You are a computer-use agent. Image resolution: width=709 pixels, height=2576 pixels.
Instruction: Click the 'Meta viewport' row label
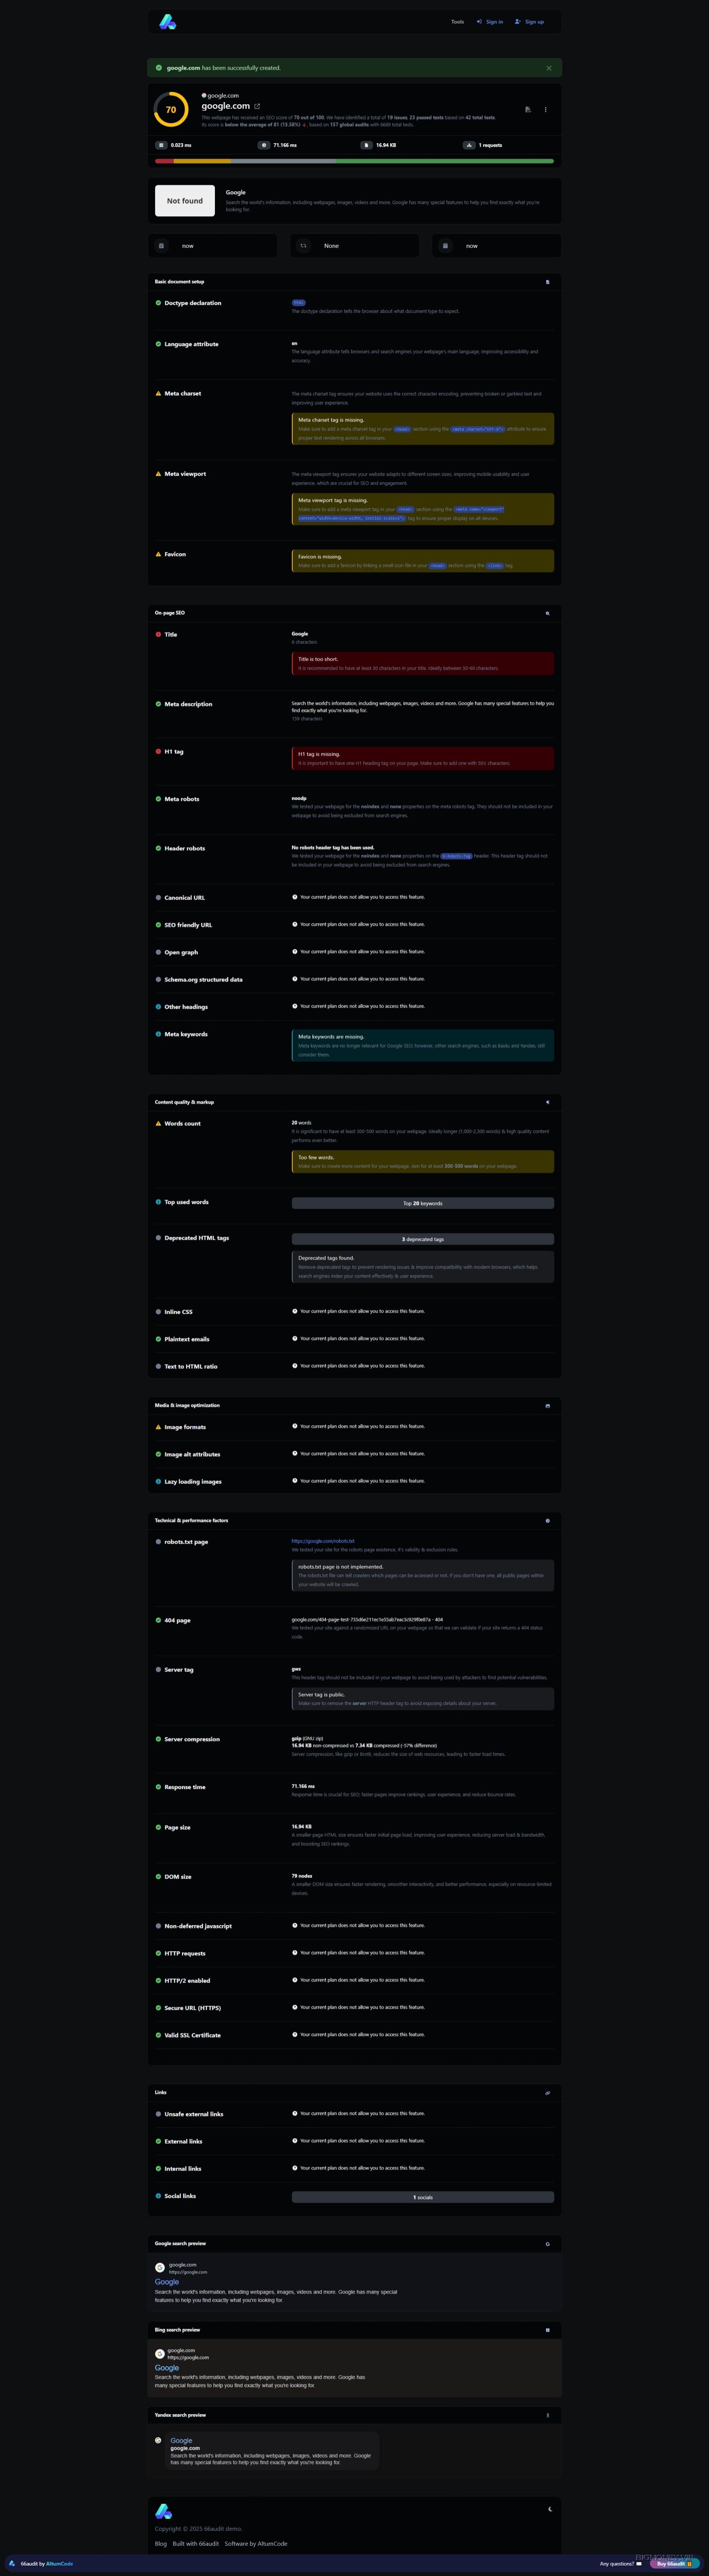[x=185, y=474]
